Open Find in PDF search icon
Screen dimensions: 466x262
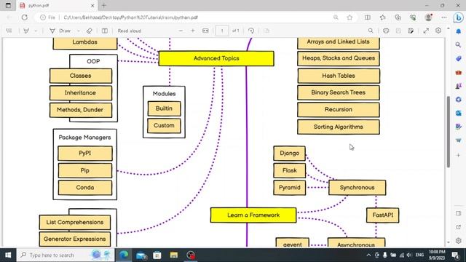click(x=371, y=31)
